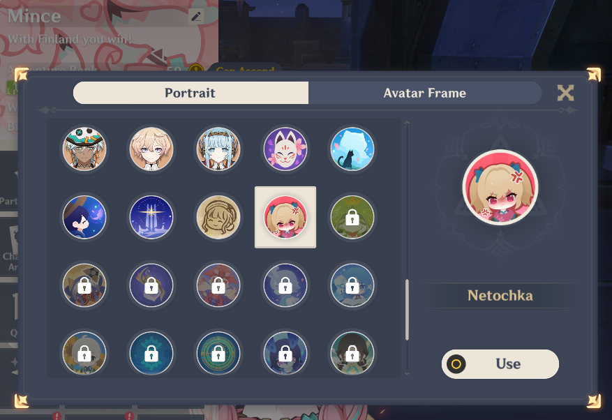Screen dimensions: 612x420
Task: Click the scroll up arrow above scrollbar
Action: coord(407,123)
